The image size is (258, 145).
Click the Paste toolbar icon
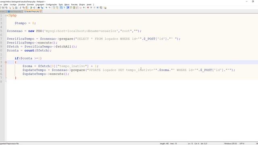(27, 8)
